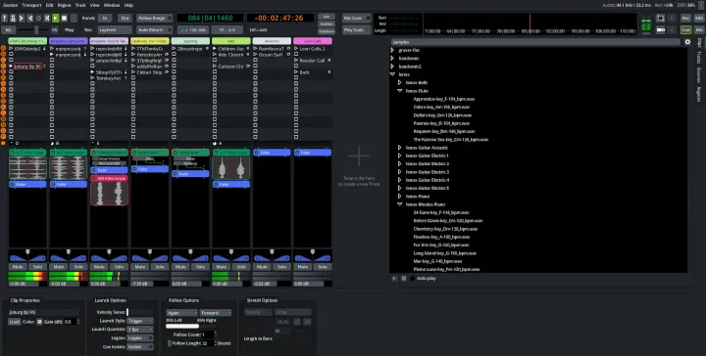The height and width of the screenshot is (356, 706).
Task: Open the Layered record mode dropdown
Action: [x=115, y=29]
